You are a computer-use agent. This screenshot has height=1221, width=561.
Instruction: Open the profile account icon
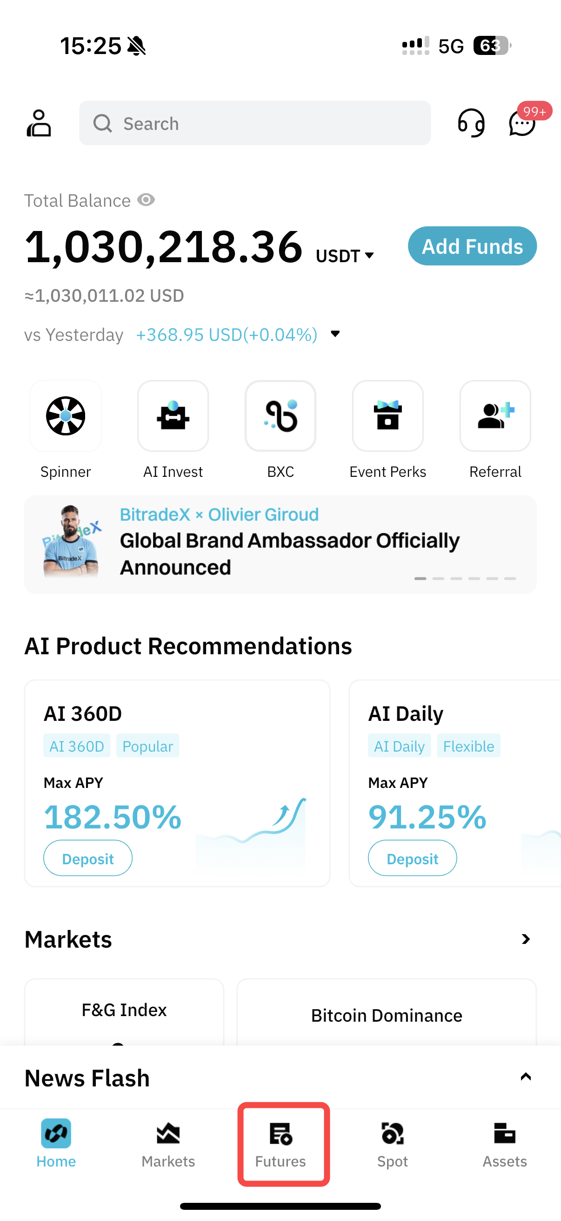click(39, 123)
